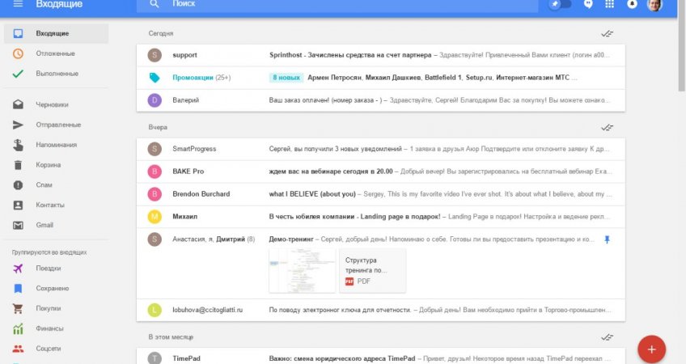Toggle pin on the Демо-тренинг email

coord(608,239)
